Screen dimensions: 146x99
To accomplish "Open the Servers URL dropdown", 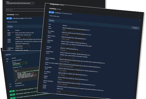I will (20, 3).
